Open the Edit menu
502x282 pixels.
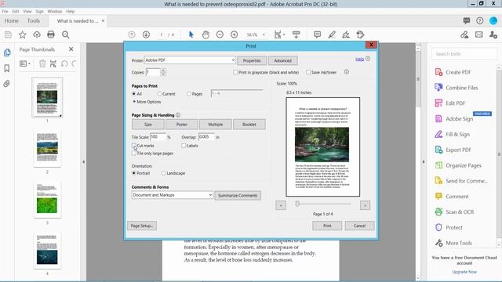pyautogui.click(x=16, y=11)
